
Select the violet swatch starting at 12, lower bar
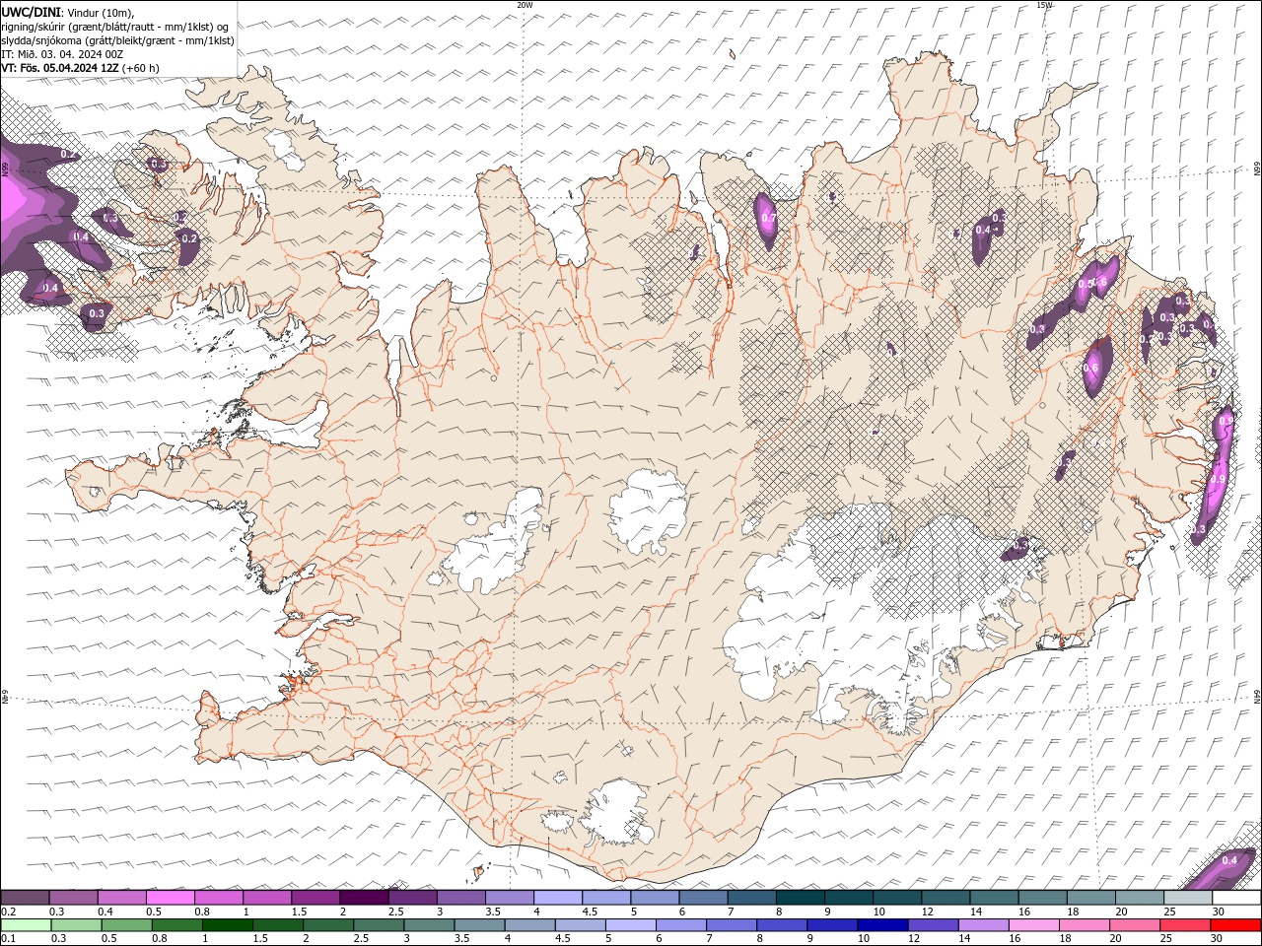pos(933,924)
